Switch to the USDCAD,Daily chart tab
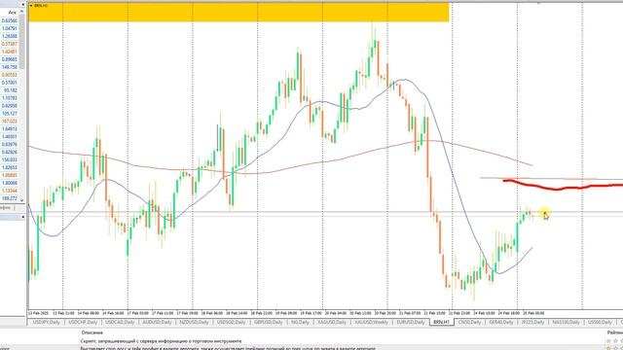Image resolution: width=623 pixels, height=350 pixels. click(120, 322)
